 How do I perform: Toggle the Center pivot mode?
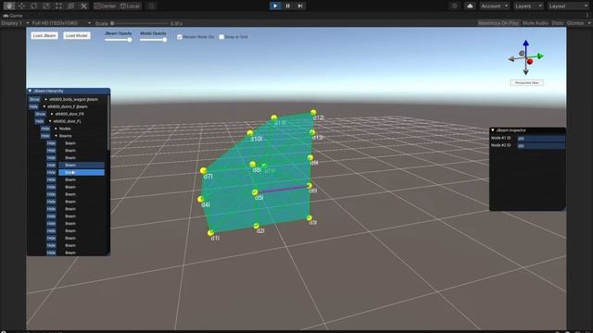point(105,6)
